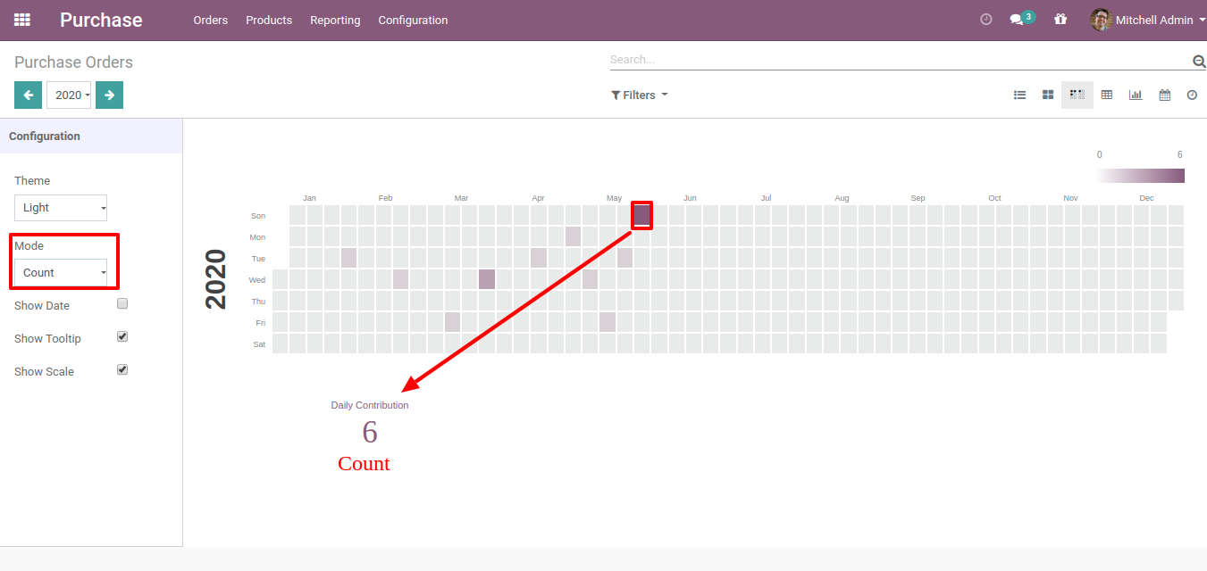
Task: Open the apps grid menu icon
Action: click(x=22, y=20)
